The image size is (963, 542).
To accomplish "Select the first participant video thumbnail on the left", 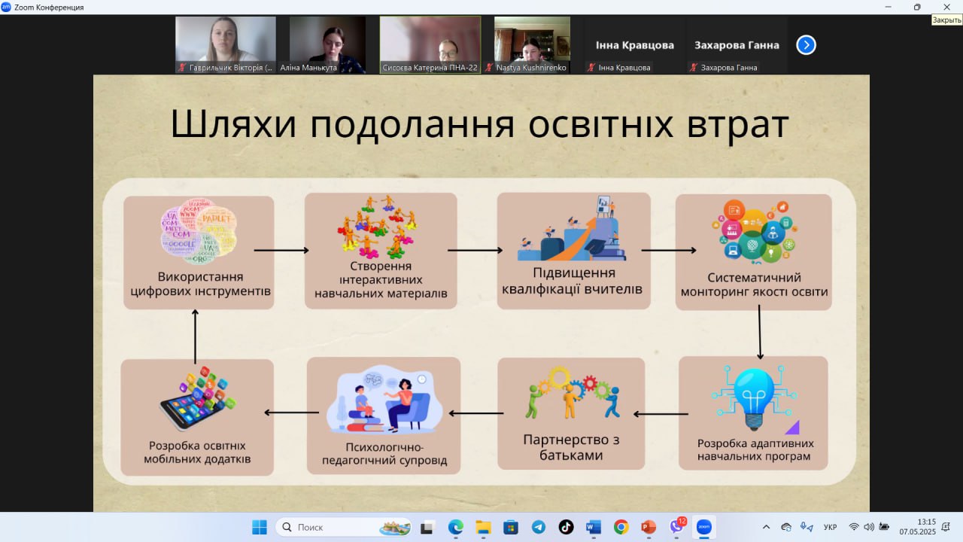I will coord(226,44).
